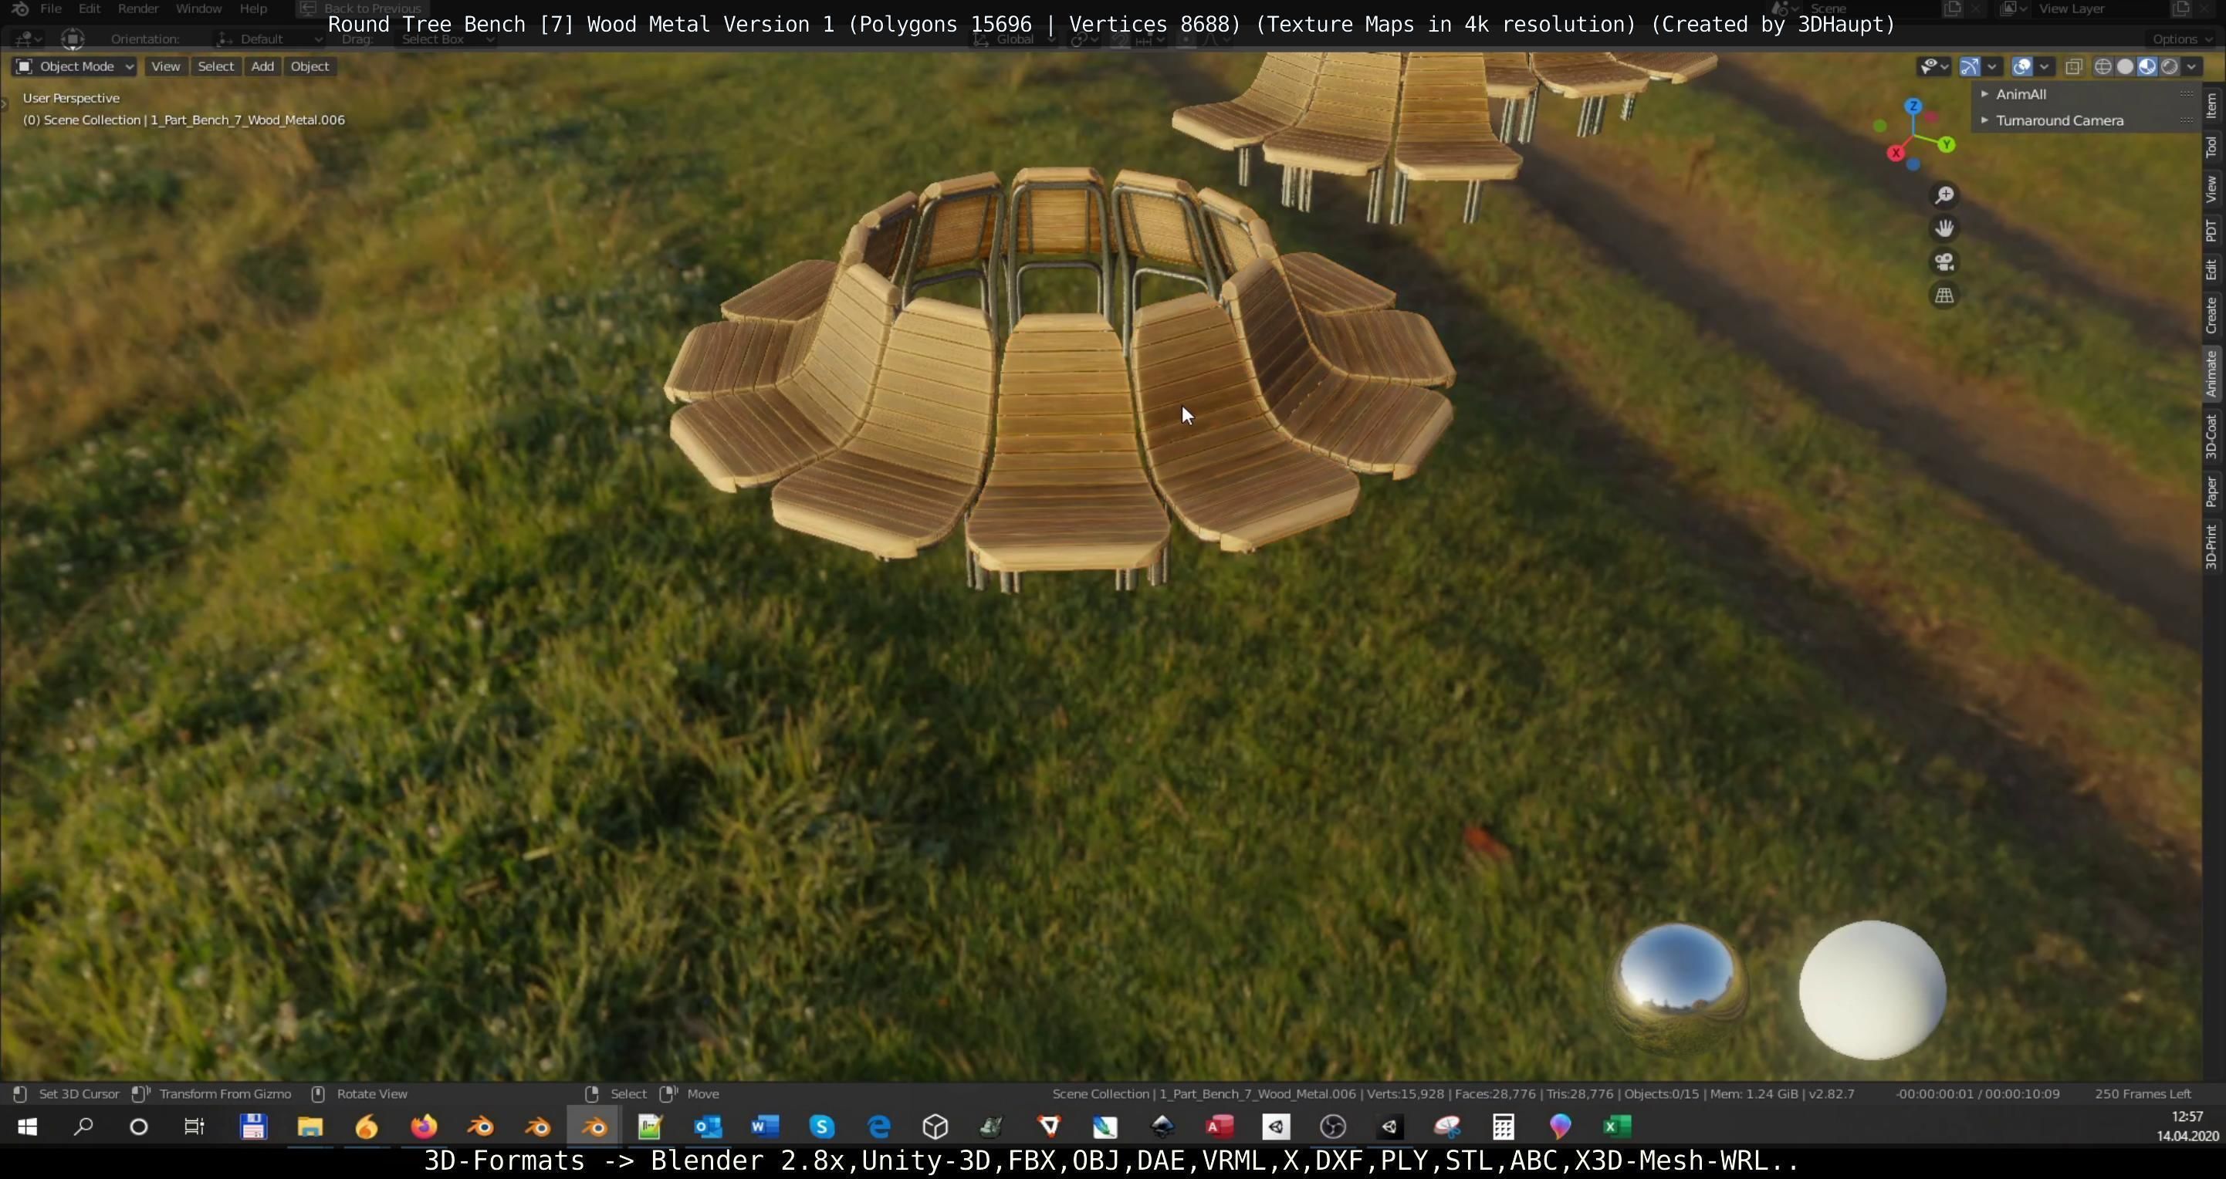Switch perspective/orthographic with grid icon
Image resolution: width=2226 pixels, height=1179 pixels.
click(x=1944, y=296)
